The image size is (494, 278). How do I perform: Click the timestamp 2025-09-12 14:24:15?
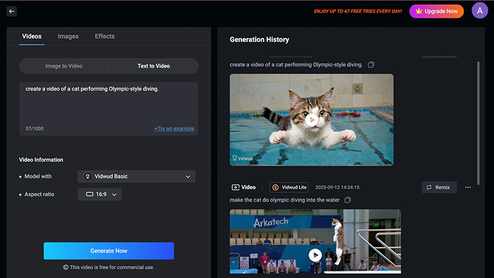pyautogui.click(x=337, y=187)
